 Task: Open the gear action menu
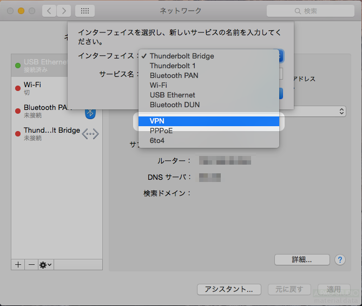click(x=45, y=264)
